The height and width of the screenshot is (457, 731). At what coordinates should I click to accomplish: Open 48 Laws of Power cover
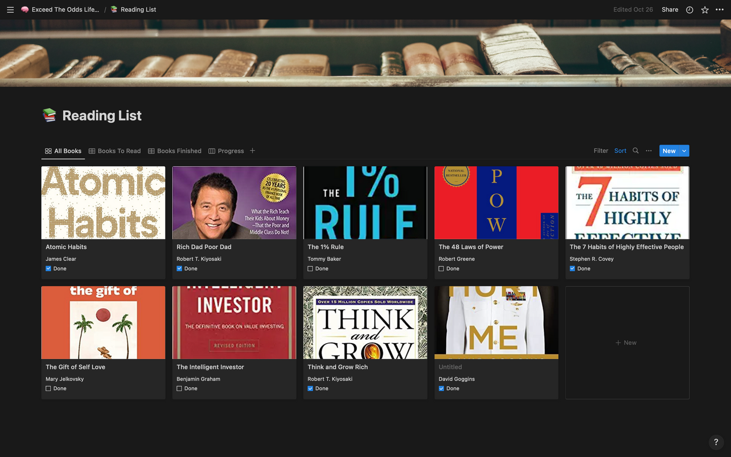[496, 202]
